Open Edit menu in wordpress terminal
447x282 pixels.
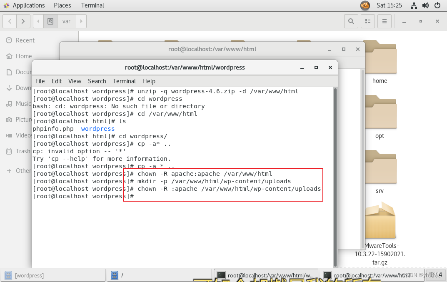pyautogui.click(x=56, y=81)
